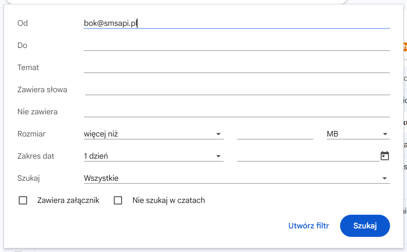Click the Zawiera słowa input field
The width and height of the screenshot is (407, 252).
coord(237,90)
